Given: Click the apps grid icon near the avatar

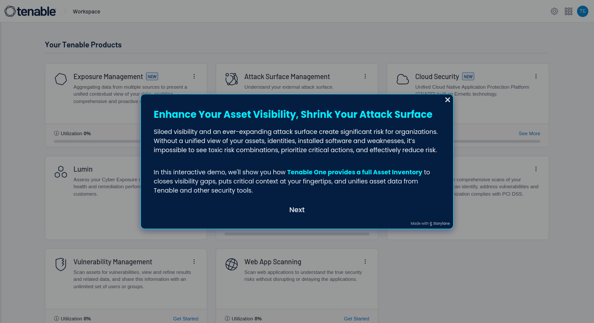Looking at the screenshot, I should point(568,11).
